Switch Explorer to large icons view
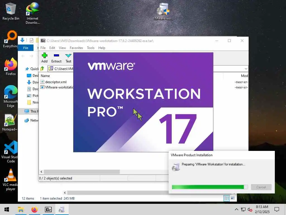The image size is (286, 215). 233,198
